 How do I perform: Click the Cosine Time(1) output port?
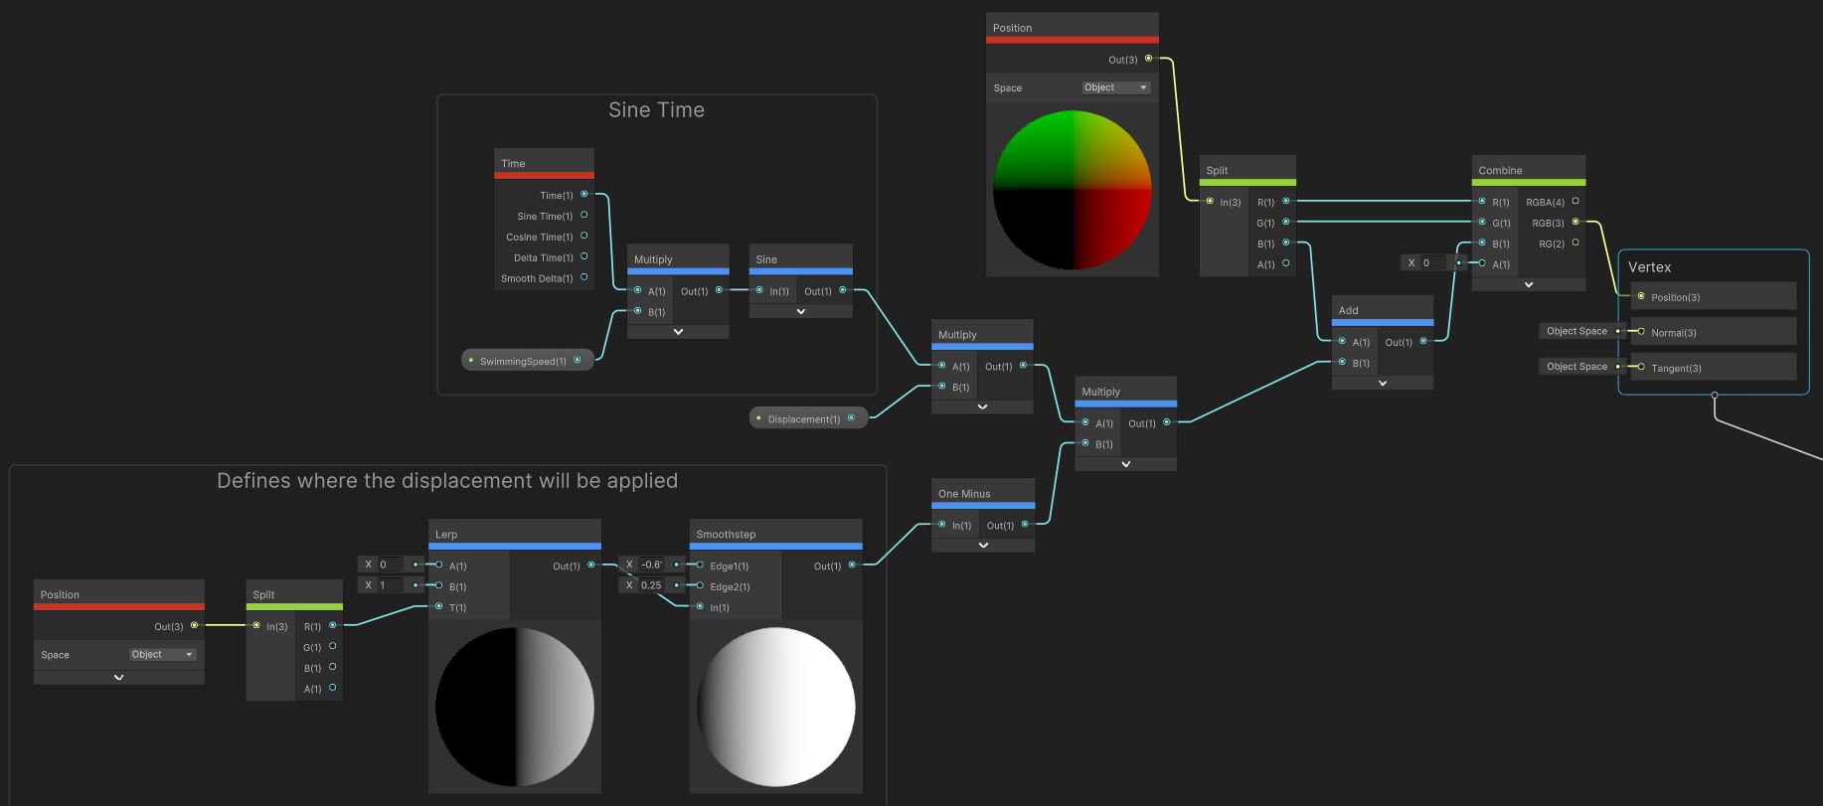583,236
